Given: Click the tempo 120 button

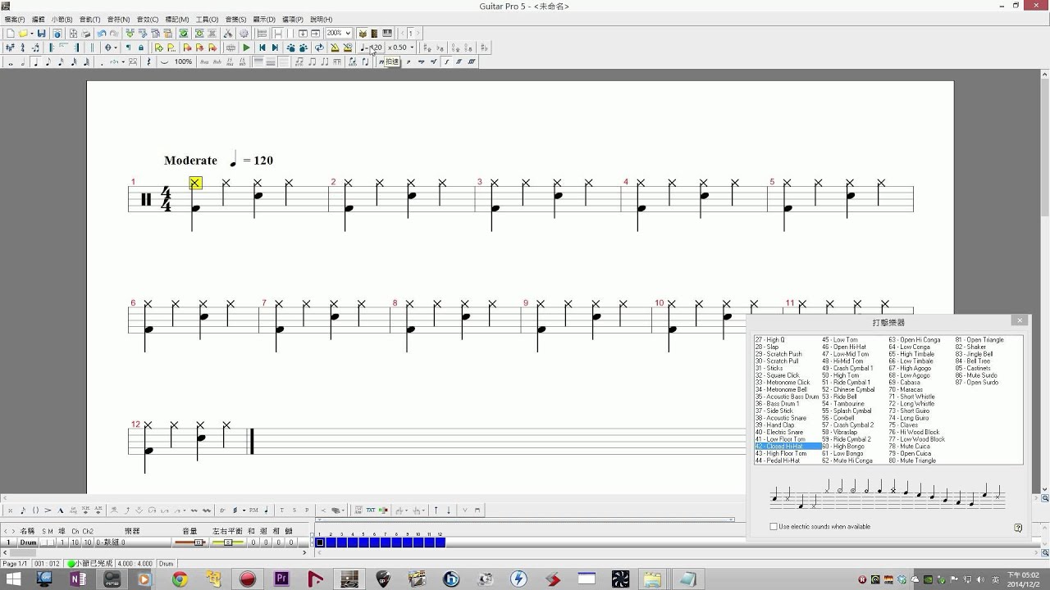Looking at the screenshot, I should coord(371,48).
